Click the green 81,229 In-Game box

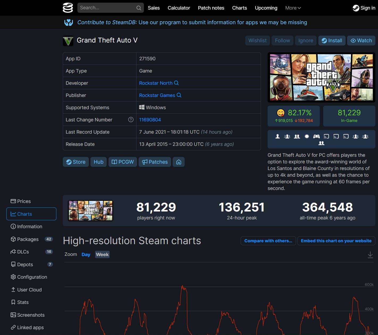tap(349, 116)
